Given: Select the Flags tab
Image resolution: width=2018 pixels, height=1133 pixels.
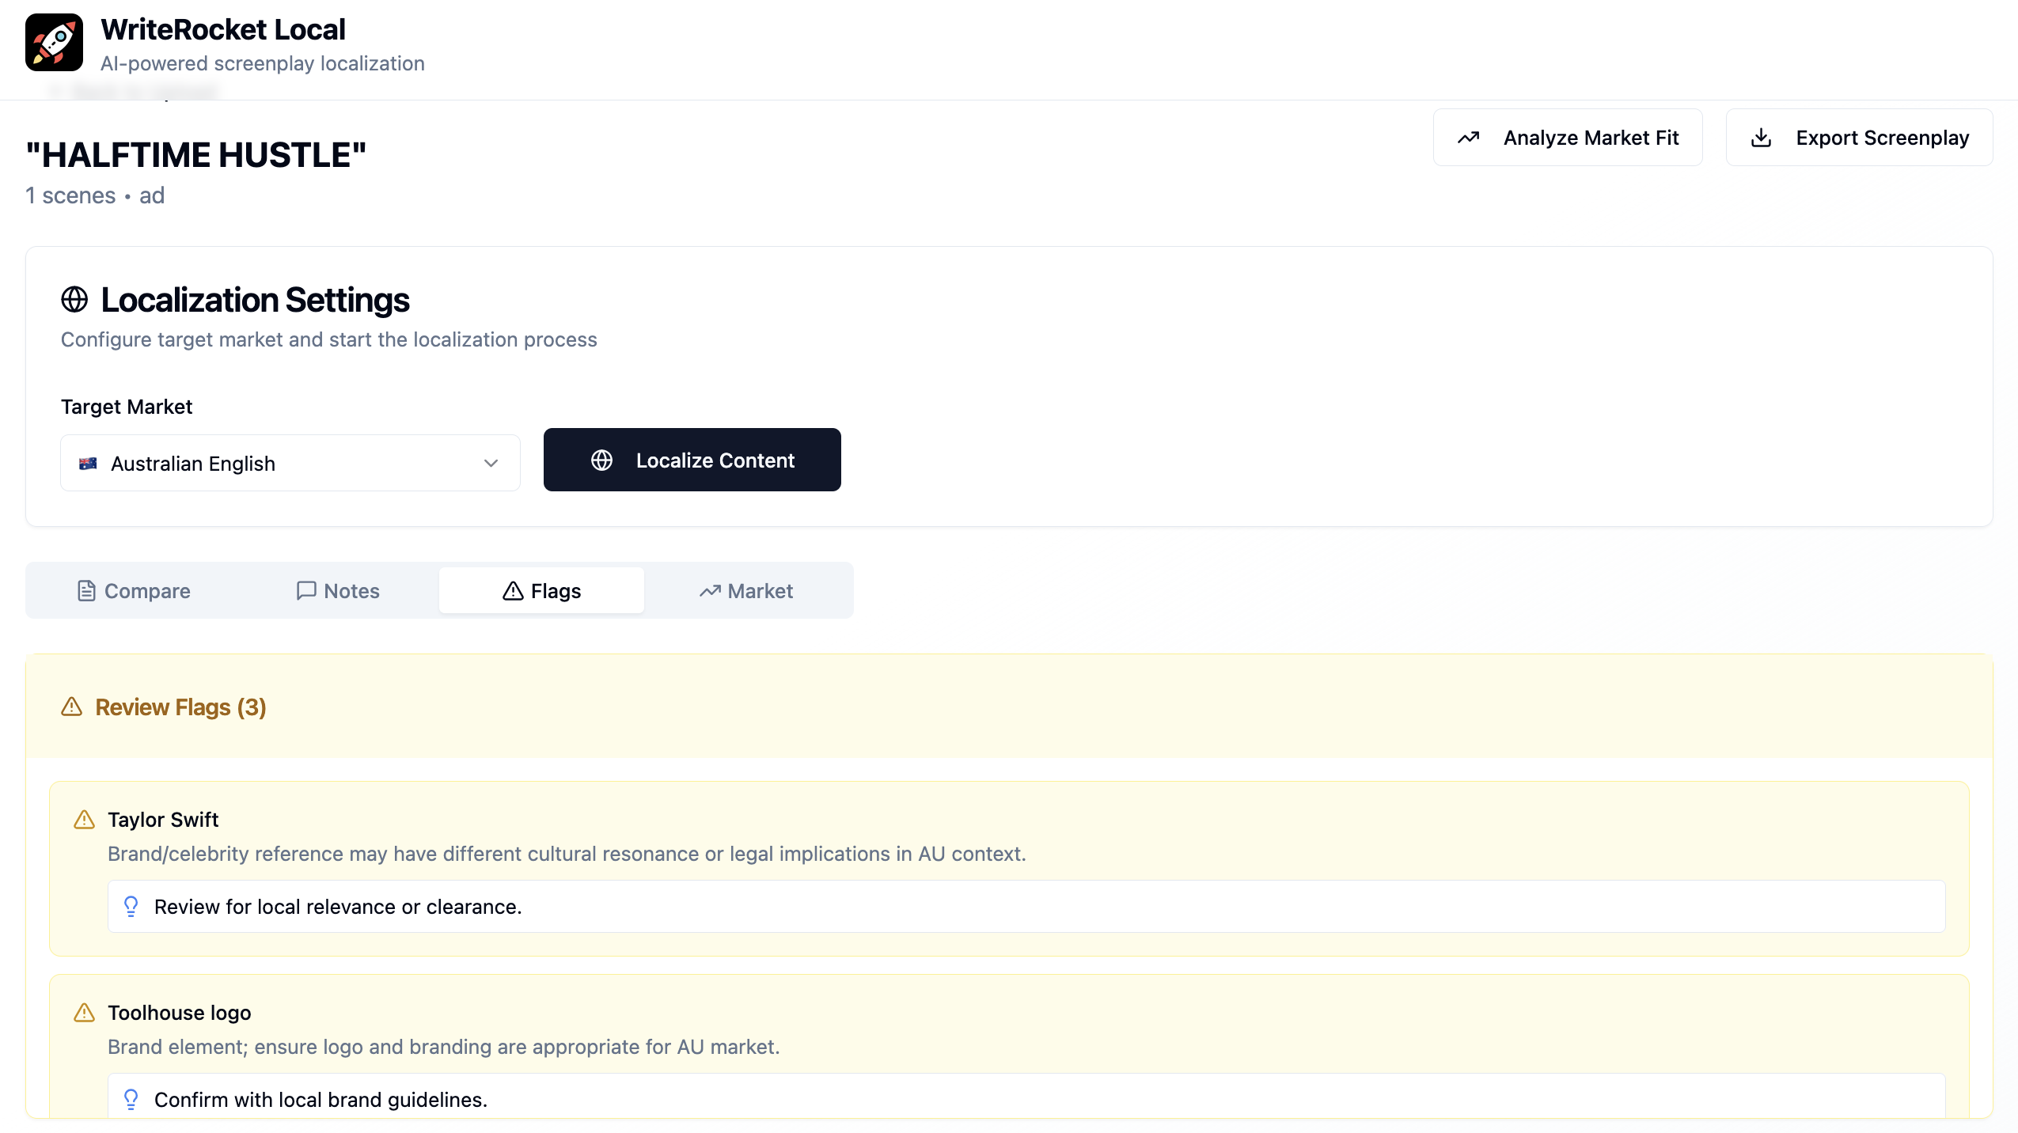Looking at the screenshot, I should pyautogui.click(x=542, y=591).
